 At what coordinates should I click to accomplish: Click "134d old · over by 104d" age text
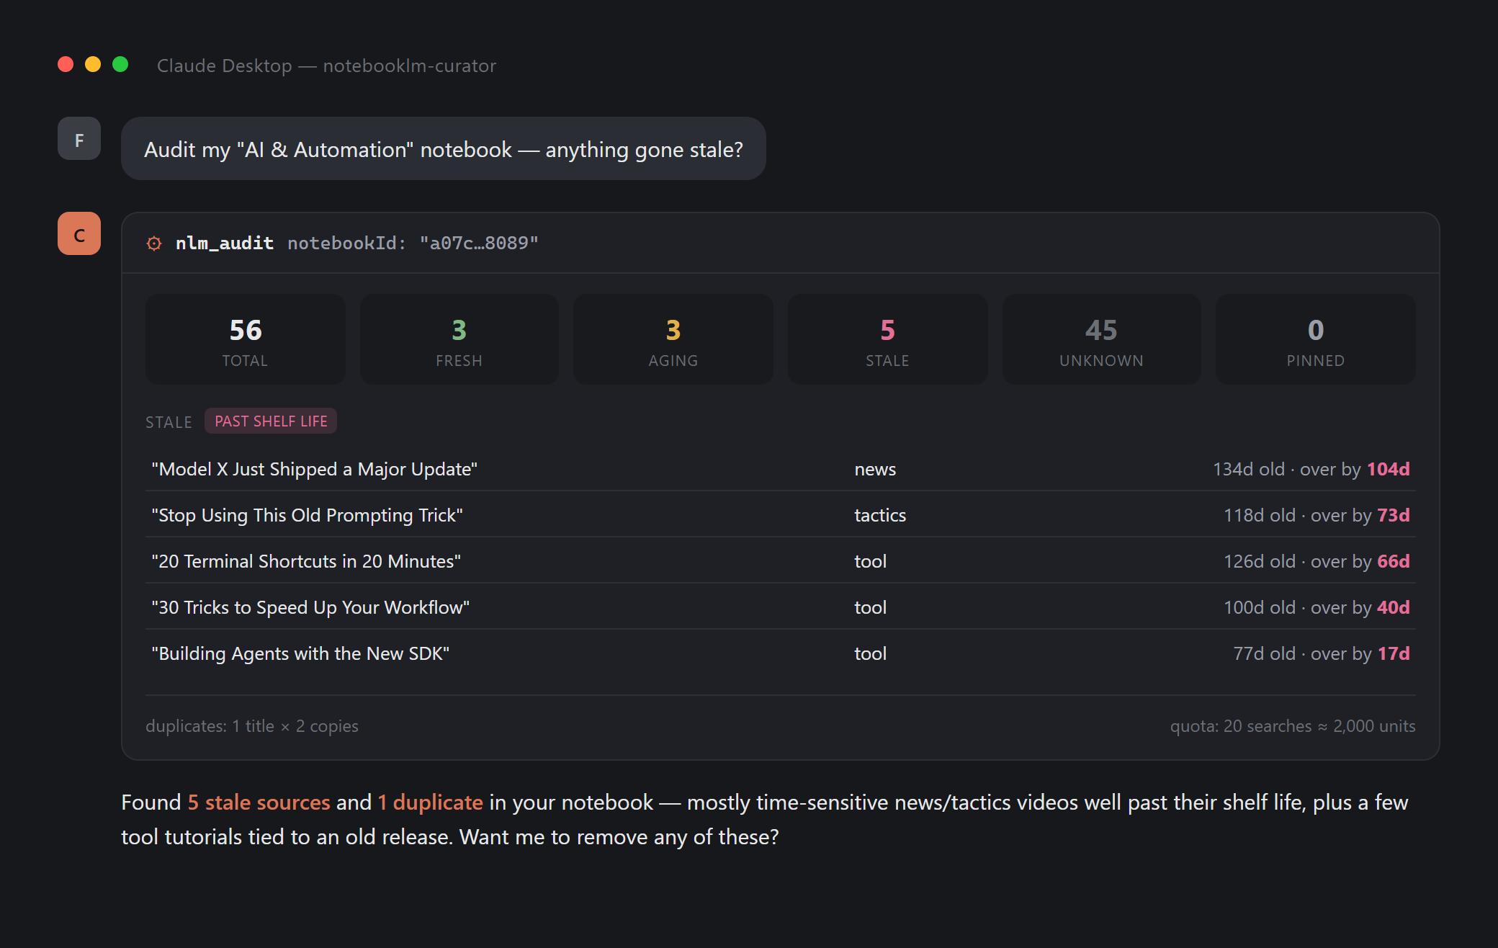click(1311, 469)
